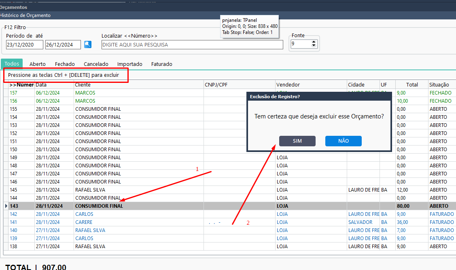
Task: Show the Importado tab
Action: [x=130, y=64]
